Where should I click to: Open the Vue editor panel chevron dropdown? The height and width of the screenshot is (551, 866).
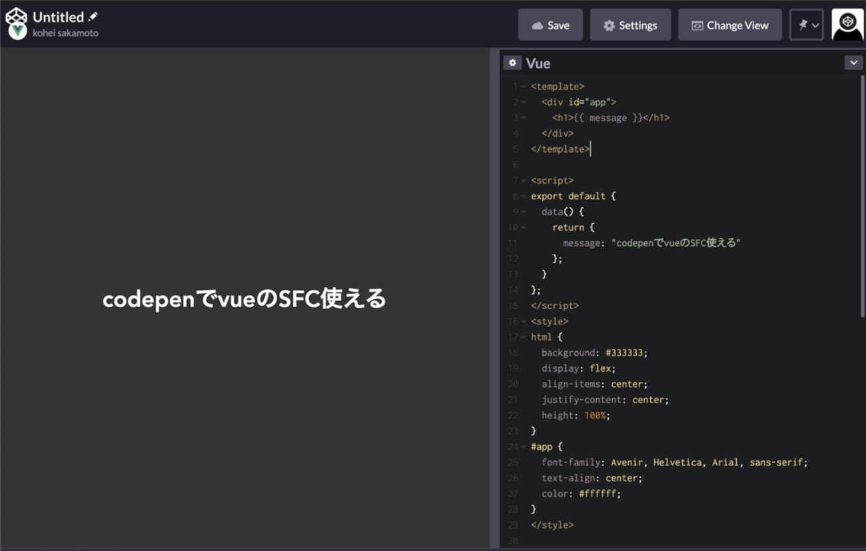coord(853,63)
